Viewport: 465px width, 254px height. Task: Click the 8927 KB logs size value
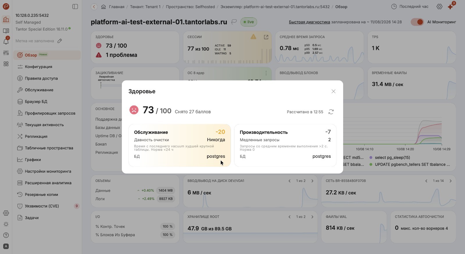tap(165, 199)
